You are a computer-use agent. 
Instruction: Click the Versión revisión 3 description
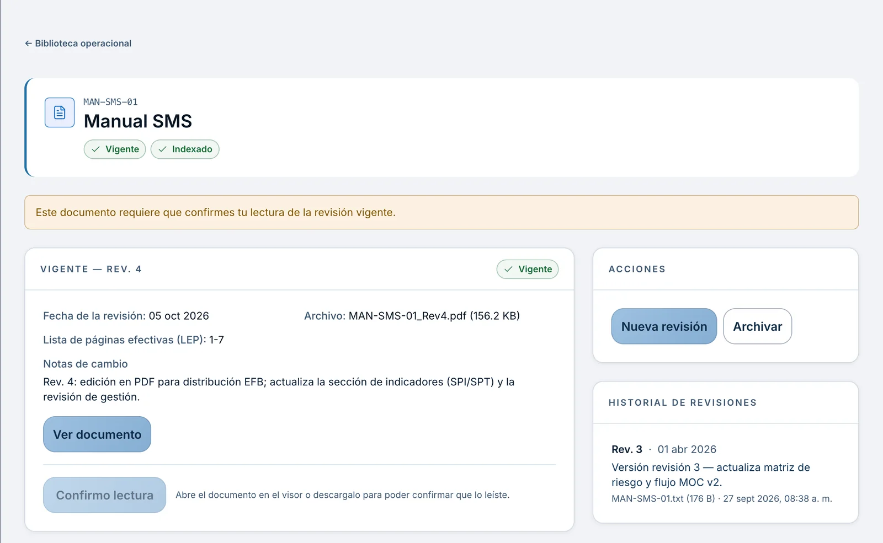(x=711, y=475)
